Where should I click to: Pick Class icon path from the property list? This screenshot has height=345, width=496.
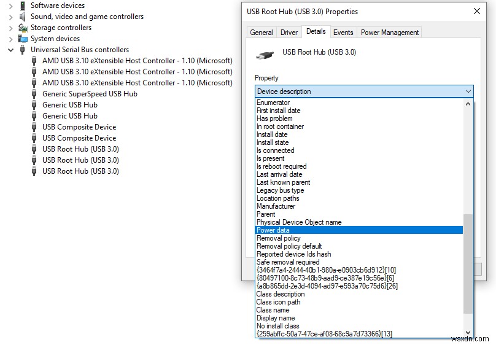278,302
